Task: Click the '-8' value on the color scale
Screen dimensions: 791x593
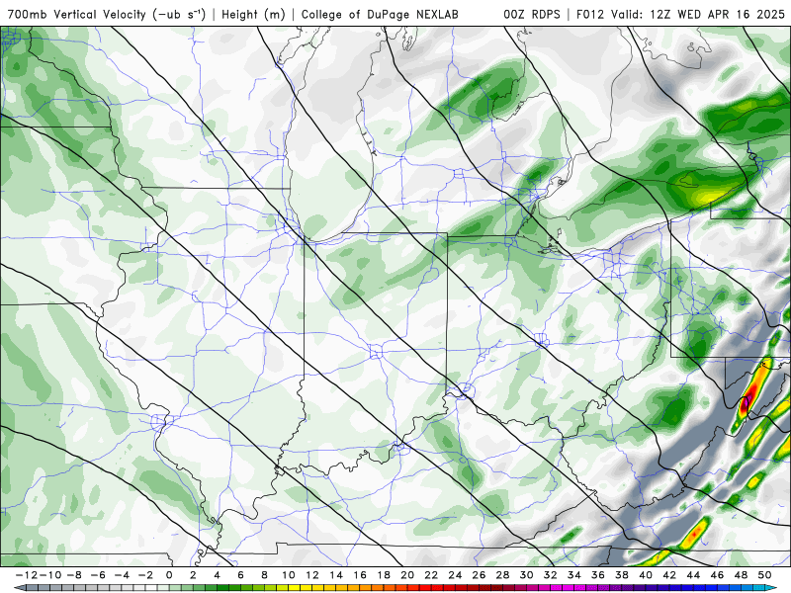Action: click(x=74, y=575)
